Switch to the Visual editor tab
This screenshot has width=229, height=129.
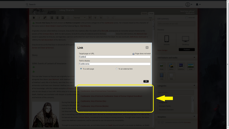(x=151, y=14)
